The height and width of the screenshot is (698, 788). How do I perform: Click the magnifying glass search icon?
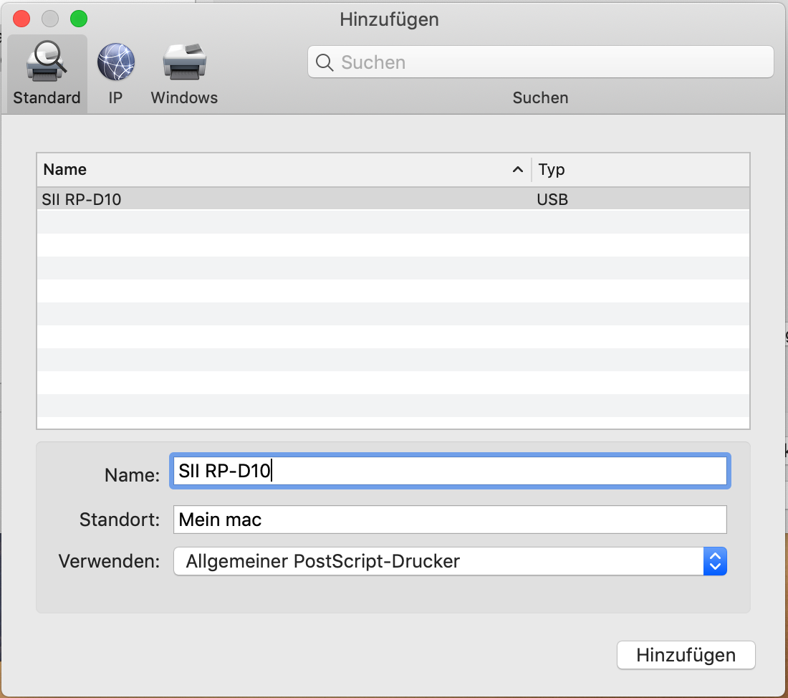(325, 62)
